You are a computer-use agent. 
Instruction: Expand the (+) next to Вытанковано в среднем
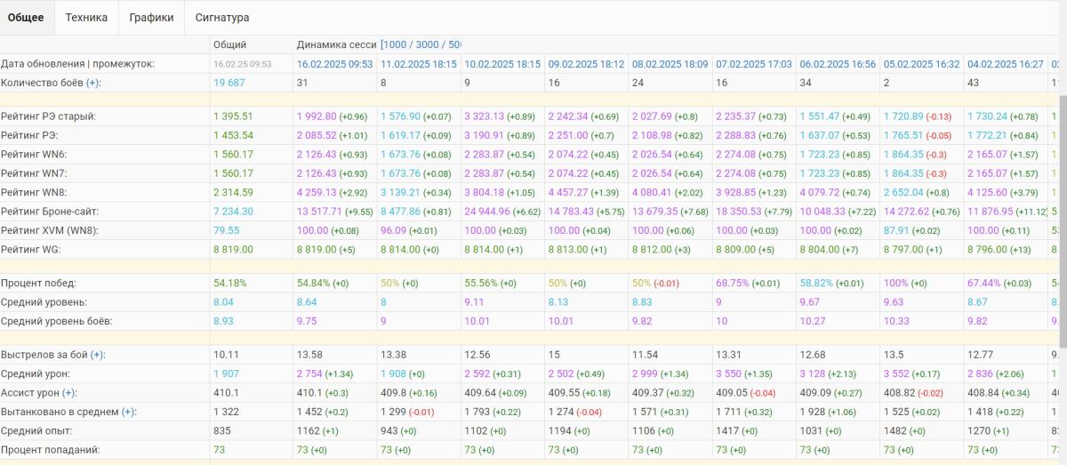tap(128, 412)
